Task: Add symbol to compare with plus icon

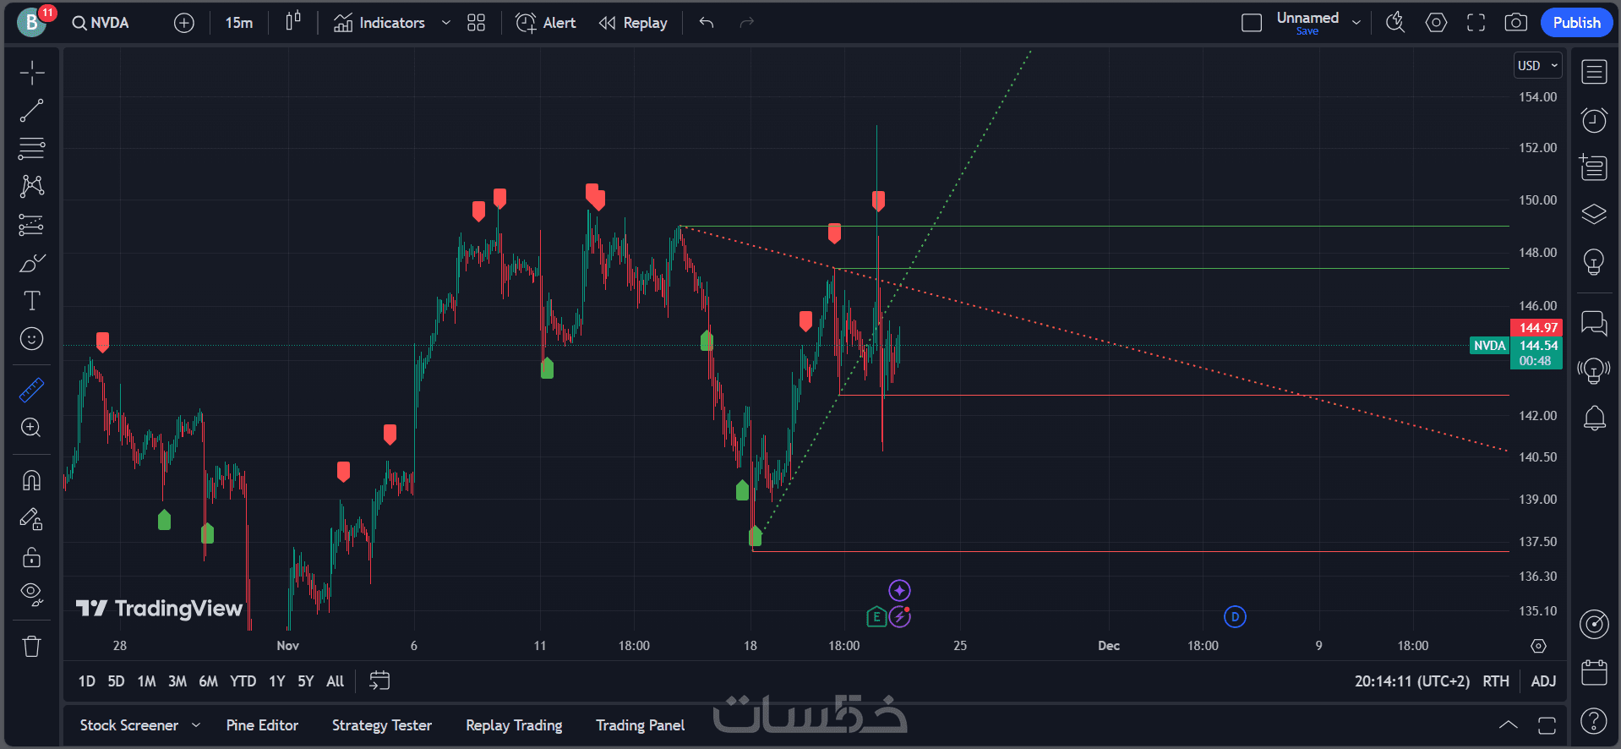Action: pos(183,23)
